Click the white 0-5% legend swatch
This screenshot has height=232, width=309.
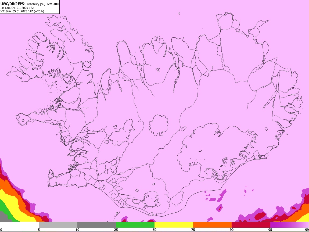[x=20, y=225]
